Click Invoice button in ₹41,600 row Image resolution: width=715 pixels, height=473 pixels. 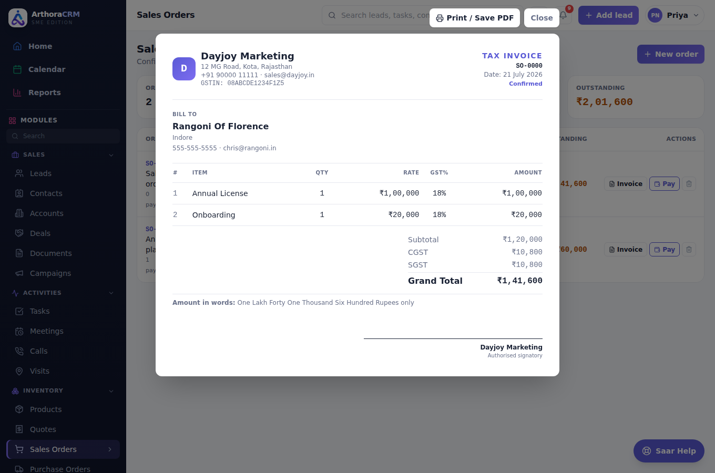click(626, 184)
